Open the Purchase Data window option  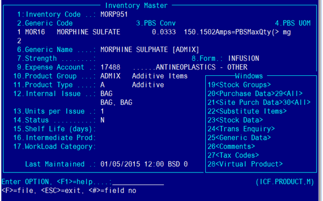click(x=241, y=94)
